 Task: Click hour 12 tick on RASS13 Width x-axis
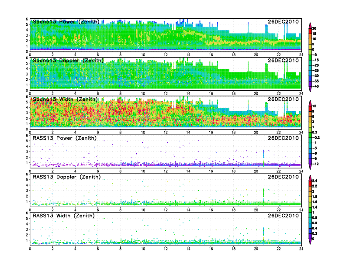tap(166, 249)
